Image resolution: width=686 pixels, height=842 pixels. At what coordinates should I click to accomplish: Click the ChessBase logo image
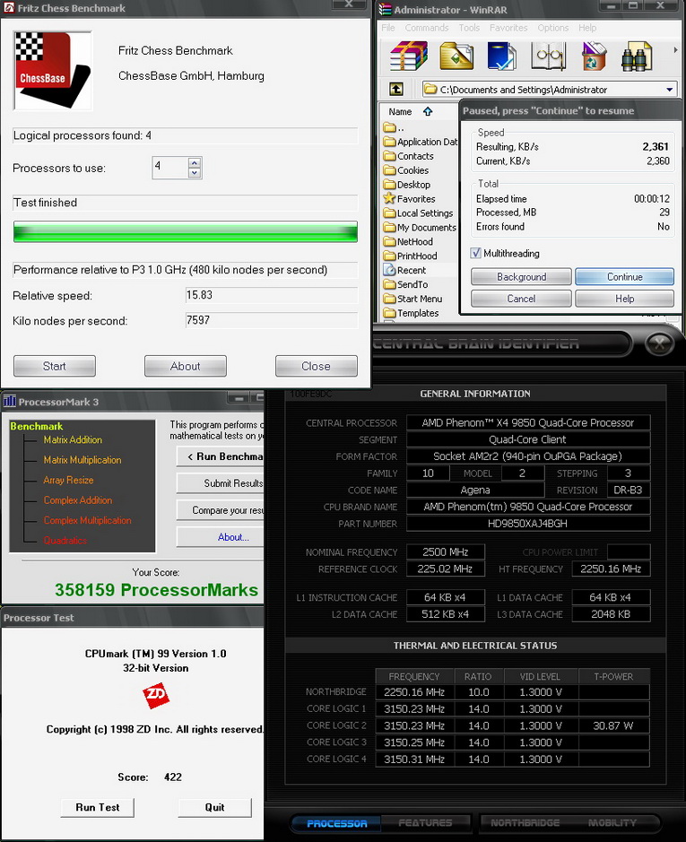pyautogui.click(x=53, y=70)
